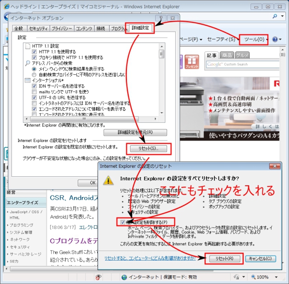The image size is (289, 284).
Task: Click the zoom magnifier icon in the status bar
Action: click(x=253, y=277)
